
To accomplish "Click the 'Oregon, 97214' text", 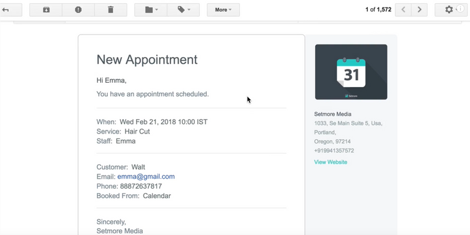I will pyautogui.click(x=332, y=142).
